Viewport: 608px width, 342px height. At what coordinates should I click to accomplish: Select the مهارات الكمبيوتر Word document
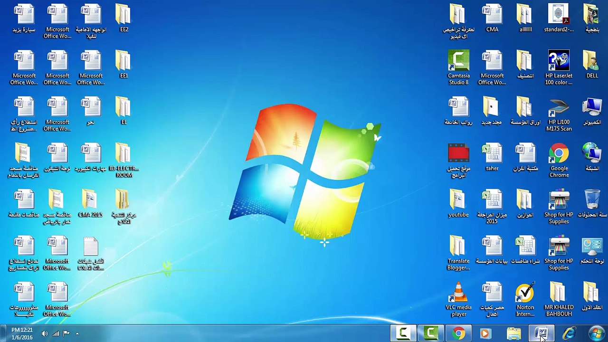pyautogui.click(x=90, y=157)
